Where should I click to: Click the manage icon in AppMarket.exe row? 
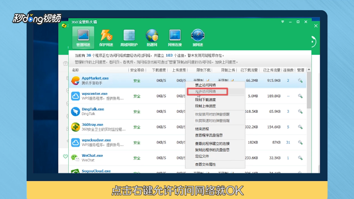(x=300, y=80)
